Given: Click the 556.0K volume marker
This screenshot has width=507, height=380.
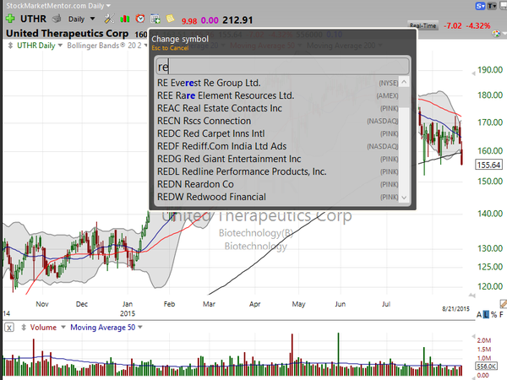Looking at the screenshot, I should (x=487, y=366).
